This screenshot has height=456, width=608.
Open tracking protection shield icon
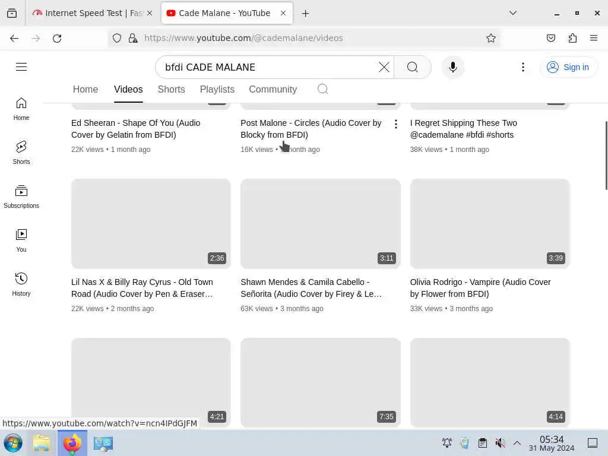(117, 38)
